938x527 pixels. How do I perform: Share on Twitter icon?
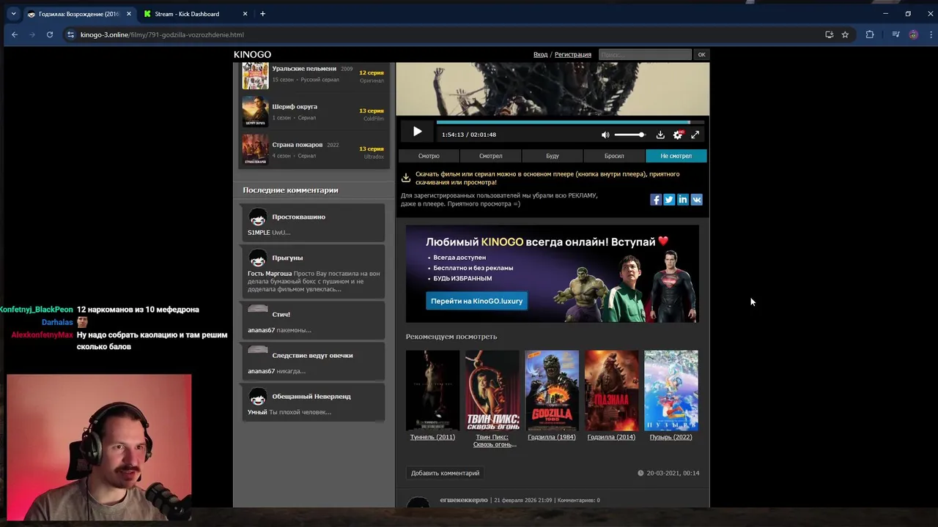(x=669, y=200)
